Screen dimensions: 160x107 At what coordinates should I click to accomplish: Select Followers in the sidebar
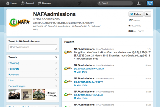pos(33,69)
